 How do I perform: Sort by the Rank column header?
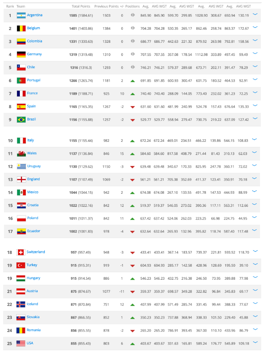tap(10, 6)
